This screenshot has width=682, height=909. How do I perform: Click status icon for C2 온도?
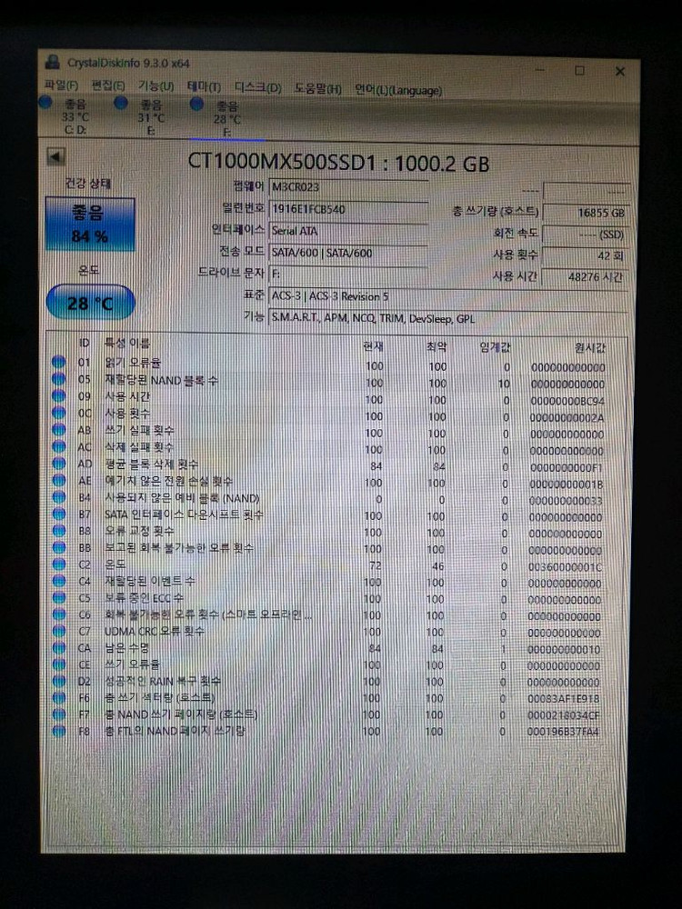(x=59, y=564)
